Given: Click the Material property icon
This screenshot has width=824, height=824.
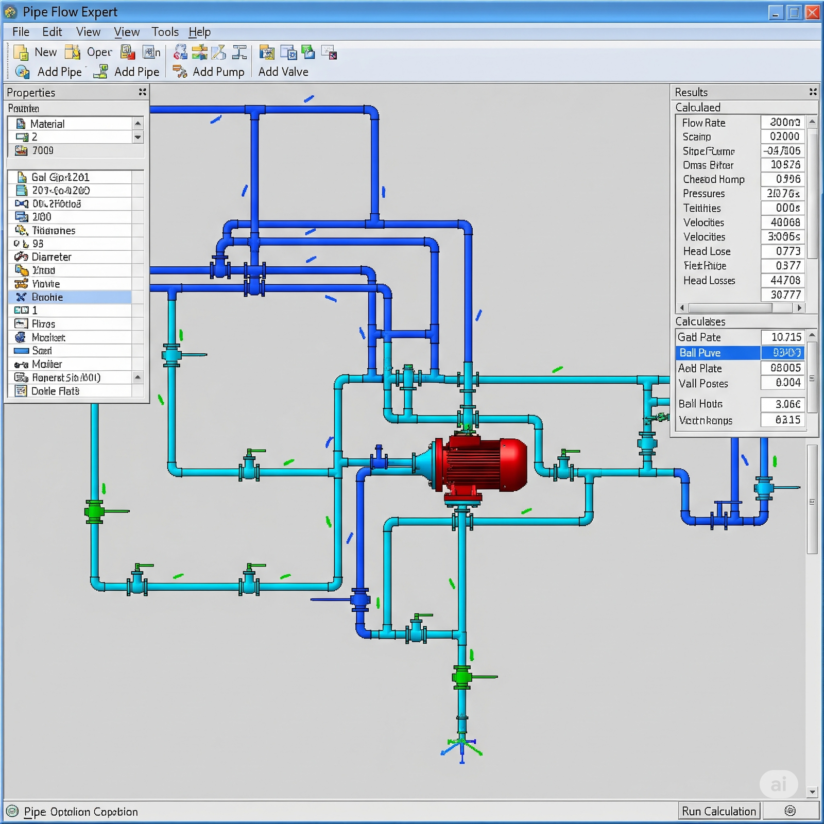Looking at the screenshot, I should [x=21, y=124].
